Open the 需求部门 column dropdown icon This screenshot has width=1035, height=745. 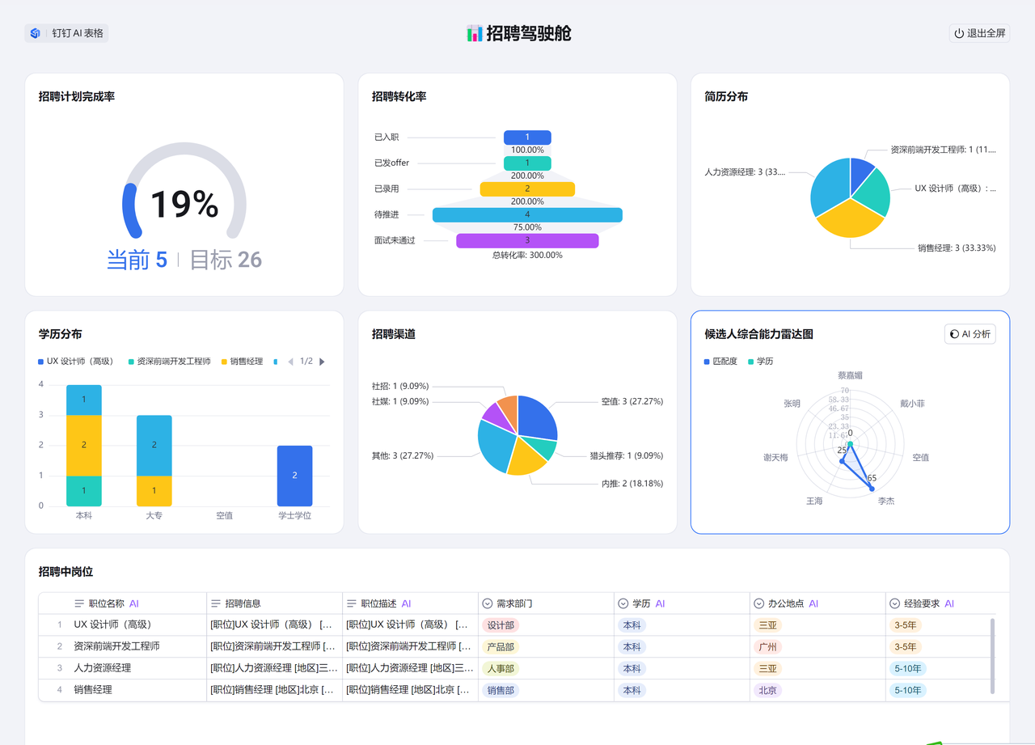pyautogui.click(x=487, y=603)
